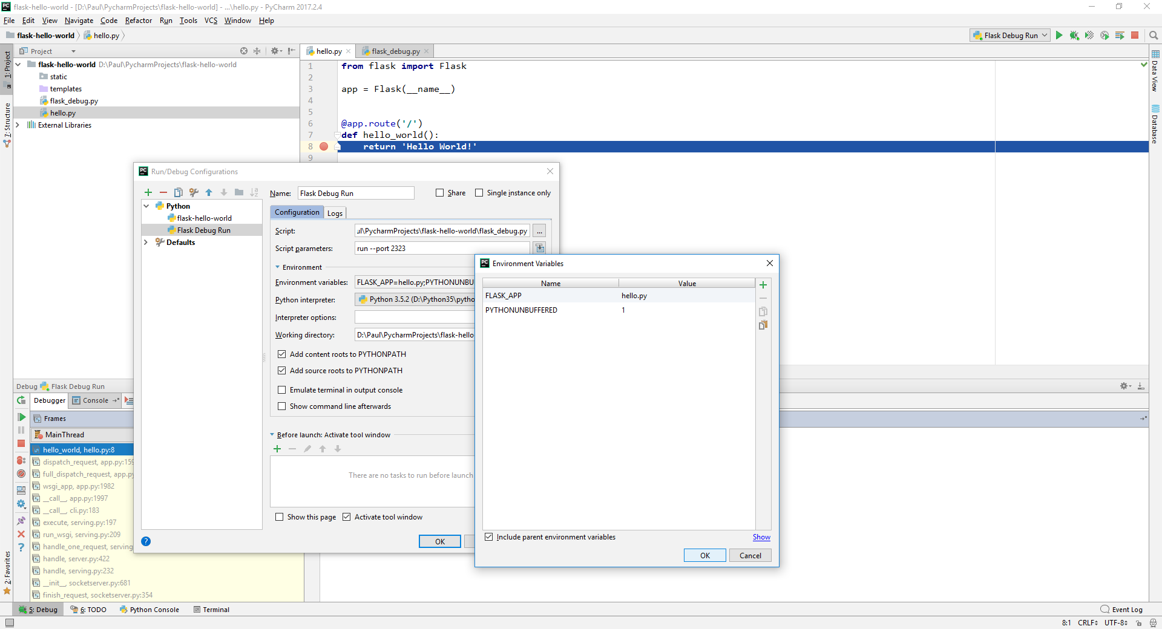Image resolution: width=1162 pixels, height=629 pixels.
Task: Expand the Defaults node in configurations
Action: (146, 243)
